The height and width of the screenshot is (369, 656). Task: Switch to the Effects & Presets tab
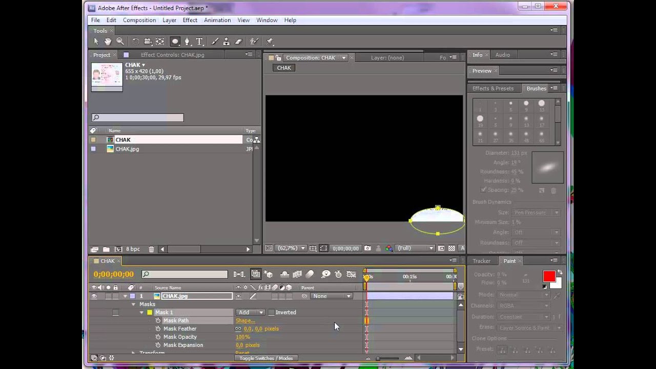coord(493,88)
